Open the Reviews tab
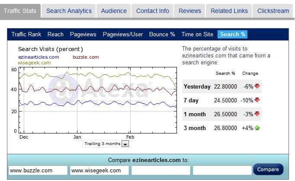Image resolution: width=295 pixels, height=181 pixels. click(x=190, y=11)
